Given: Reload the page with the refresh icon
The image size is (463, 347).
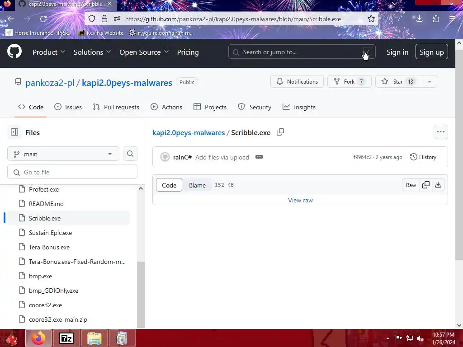Looking at the screenshot, I should coord(43,19).
